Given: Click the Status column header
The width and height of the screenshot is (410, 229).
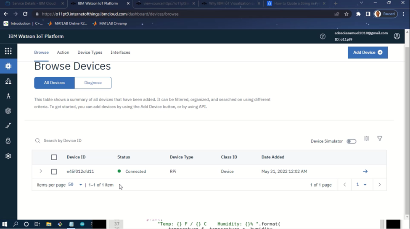Looking at the screenshot, I should tap(124, 157).
